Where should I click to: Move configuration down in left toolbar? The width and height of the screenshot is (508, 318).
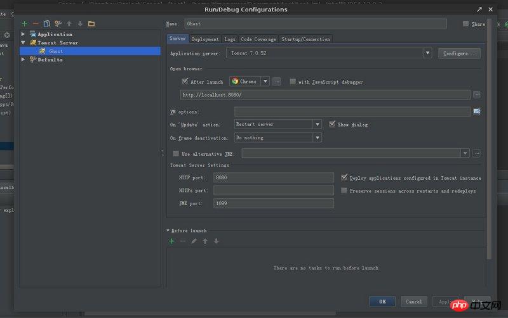(x=80, y=23)
